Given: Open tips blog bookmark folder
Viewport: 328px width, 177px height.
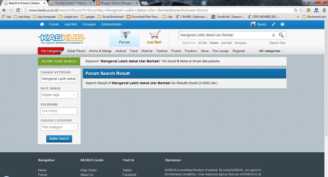Looking at the screenshot, I should click(22, 17).
